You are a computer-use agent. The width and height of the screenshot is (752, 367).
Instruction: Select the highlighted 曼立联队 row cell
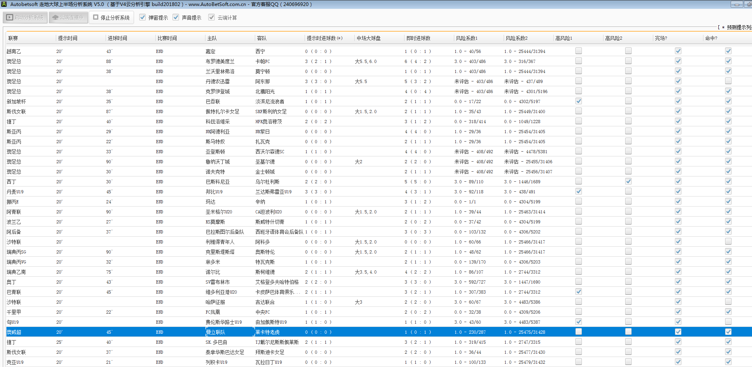click(216, 332)
